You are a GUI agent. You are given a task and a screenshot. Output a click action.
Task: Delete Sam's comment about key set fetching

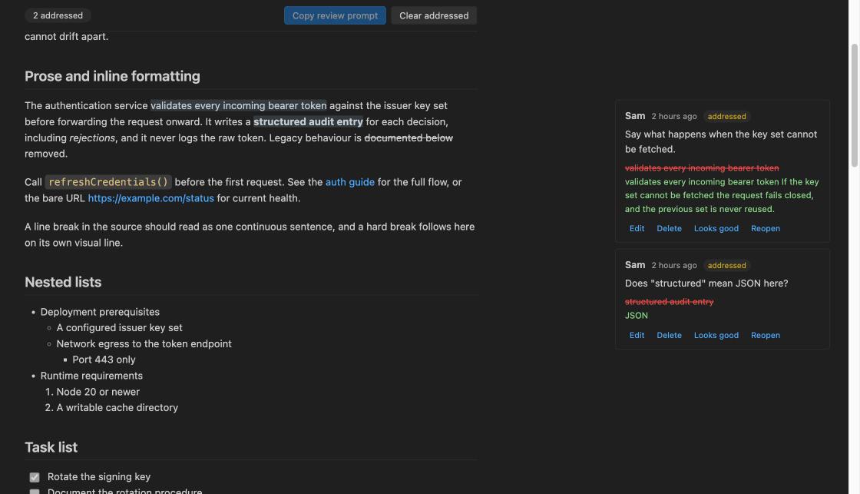(669, 228)
